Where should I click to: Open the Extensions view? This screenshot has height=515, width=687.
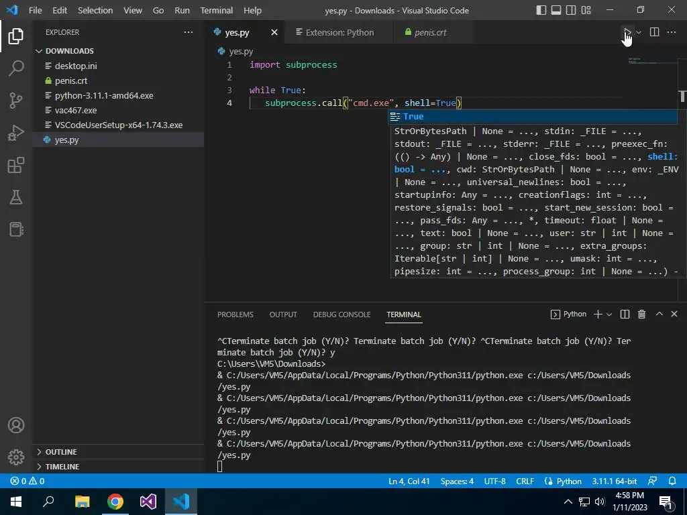(16, 165)
